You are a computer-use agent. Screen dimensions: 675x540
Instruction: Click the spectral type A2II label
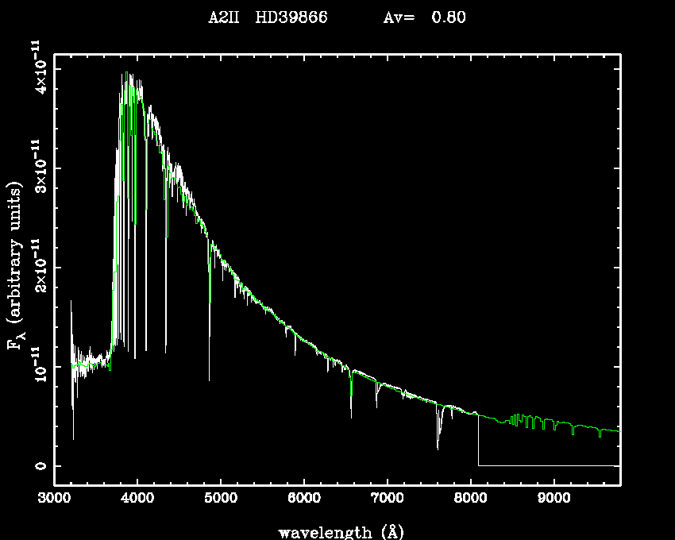(x=225, y=17)
